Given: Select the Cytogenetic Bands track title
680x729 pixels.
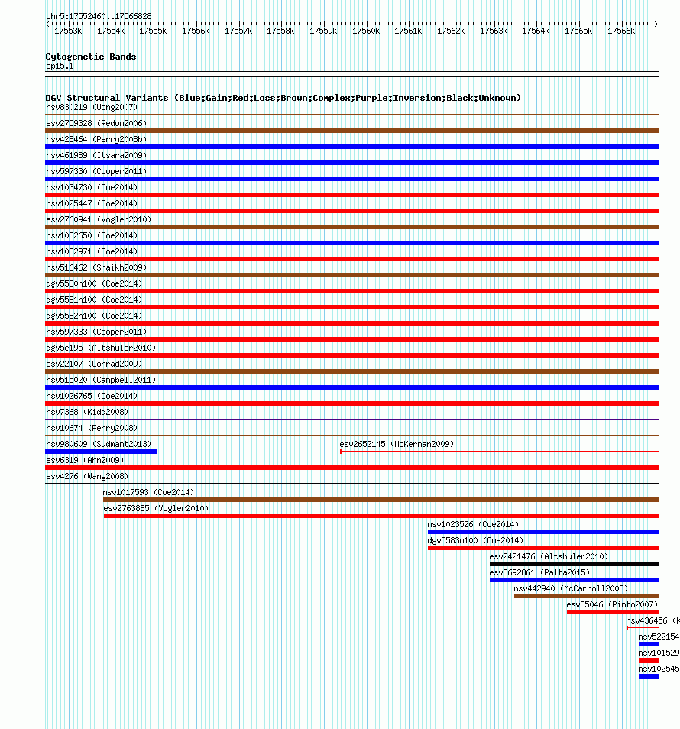Looking at the screenshot, I should [x=91, y=57].
